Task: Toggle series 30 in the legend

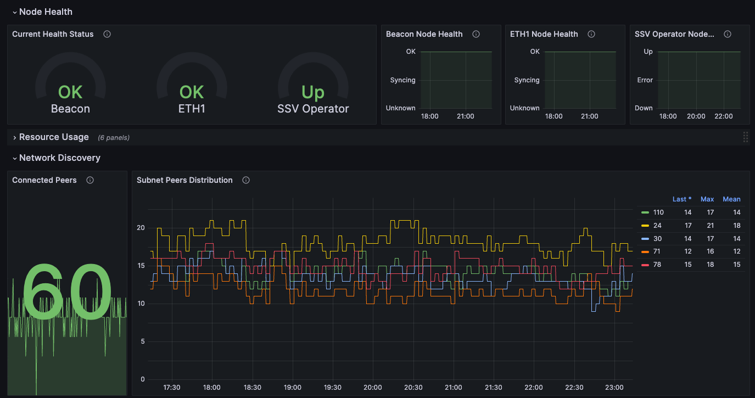Action: pos(657,239)
